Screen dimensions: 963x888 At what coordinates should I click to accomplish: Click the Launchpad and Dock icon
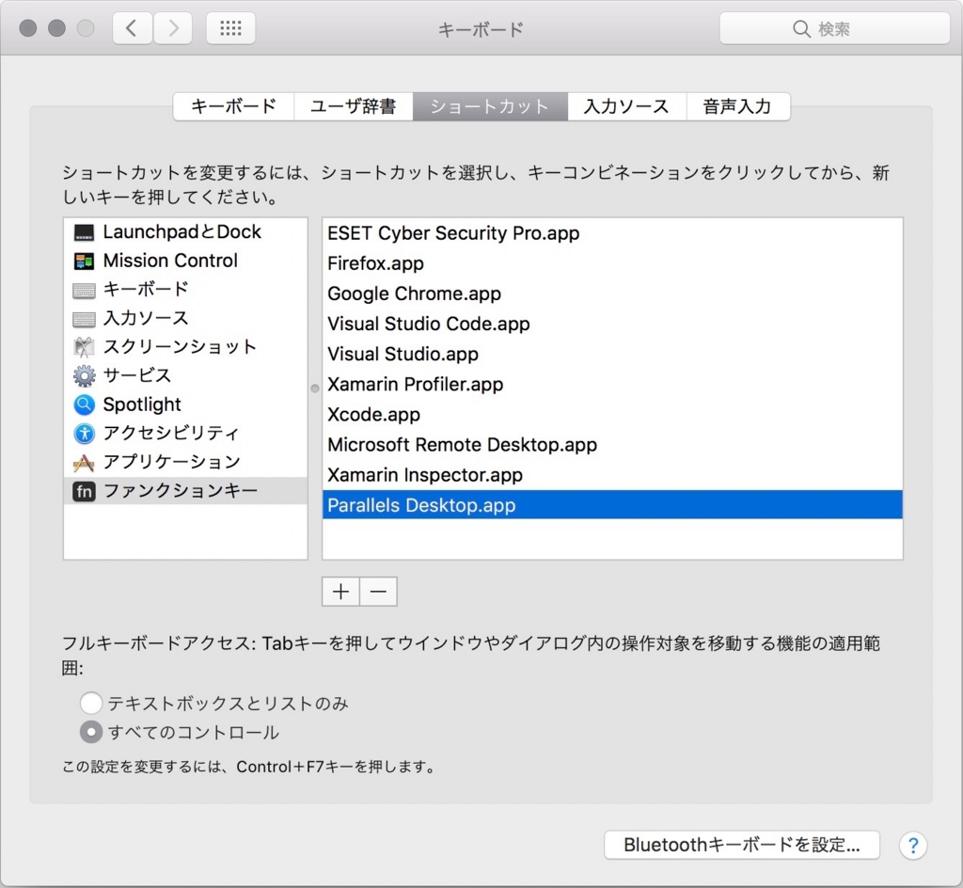click(84, 232)
